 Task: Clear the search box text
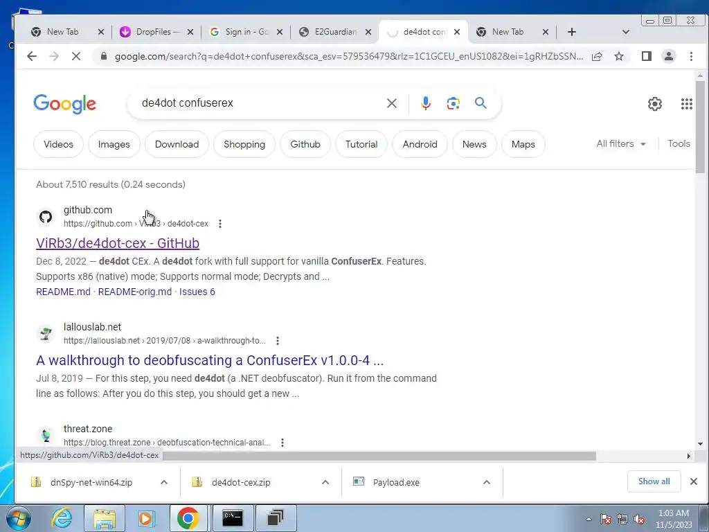[x=392, y=103]
